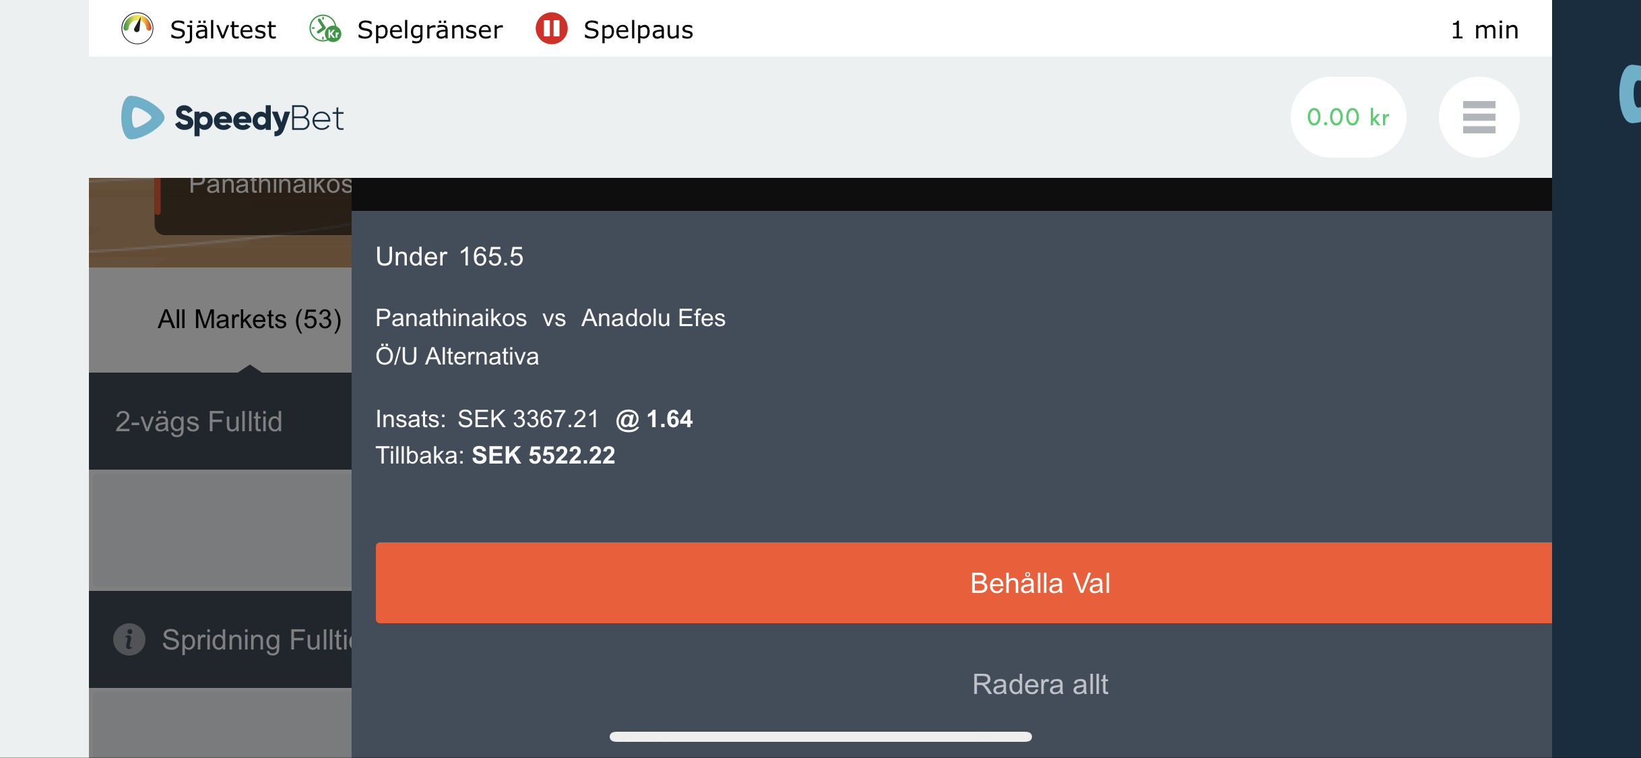This screenshot has width=1641, height=758.
Task: Click the info icon beside Spridning Fulltid
Action: (129, 639)
